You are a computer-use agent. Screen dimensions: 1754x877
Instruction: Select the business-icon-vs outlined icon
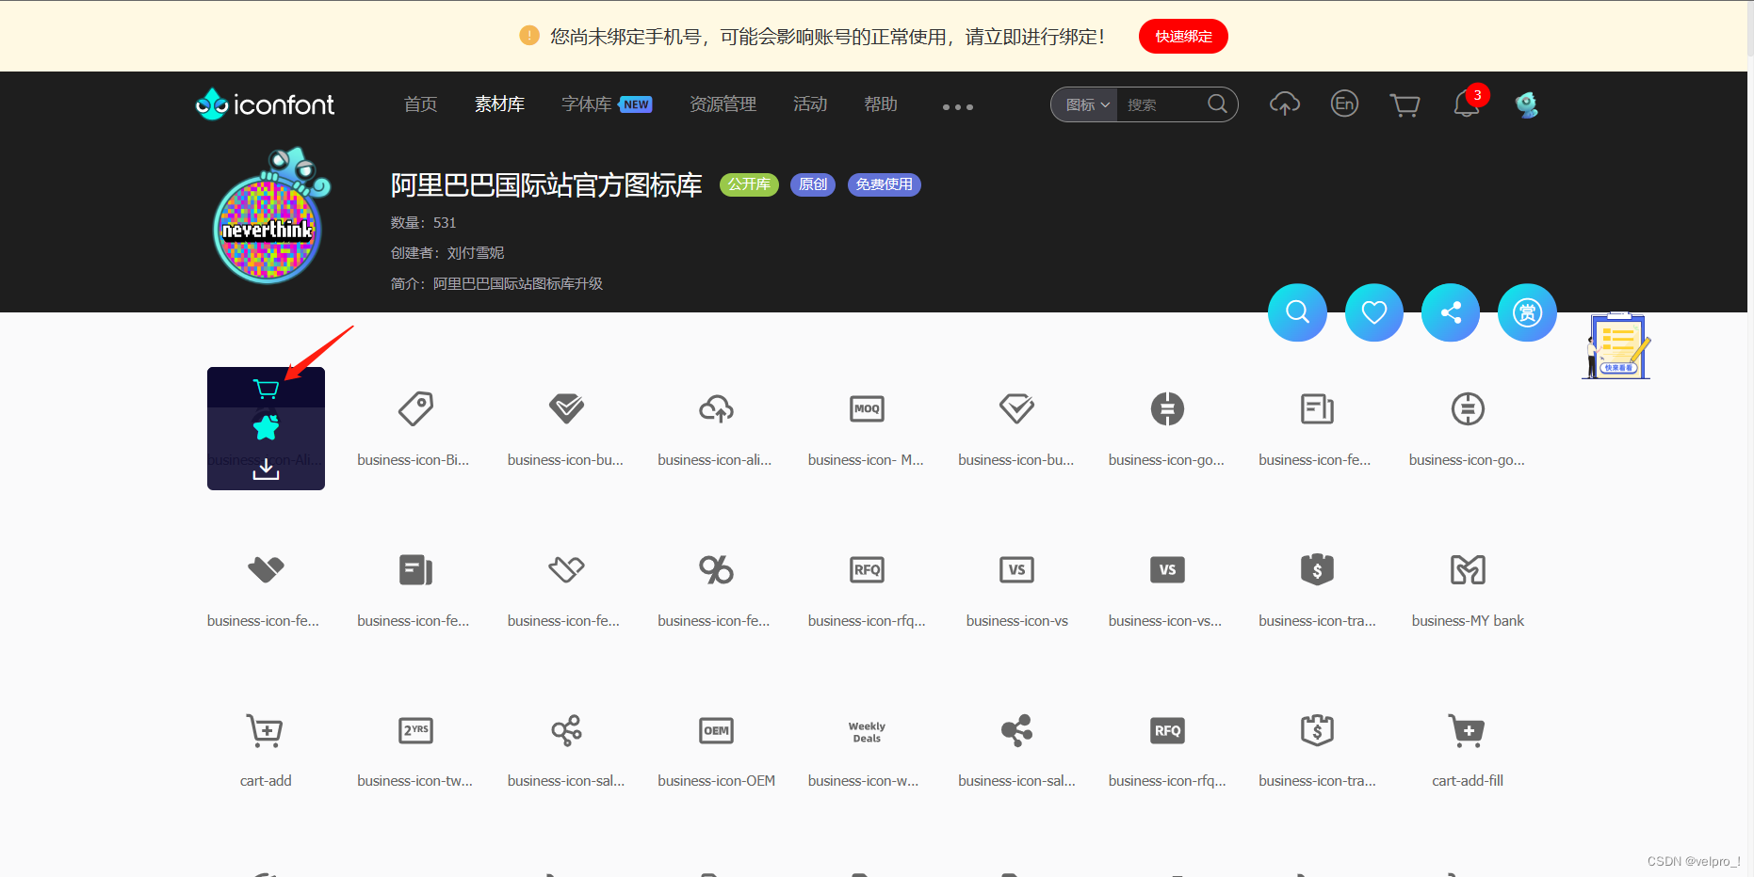[x=1016, y=570]
